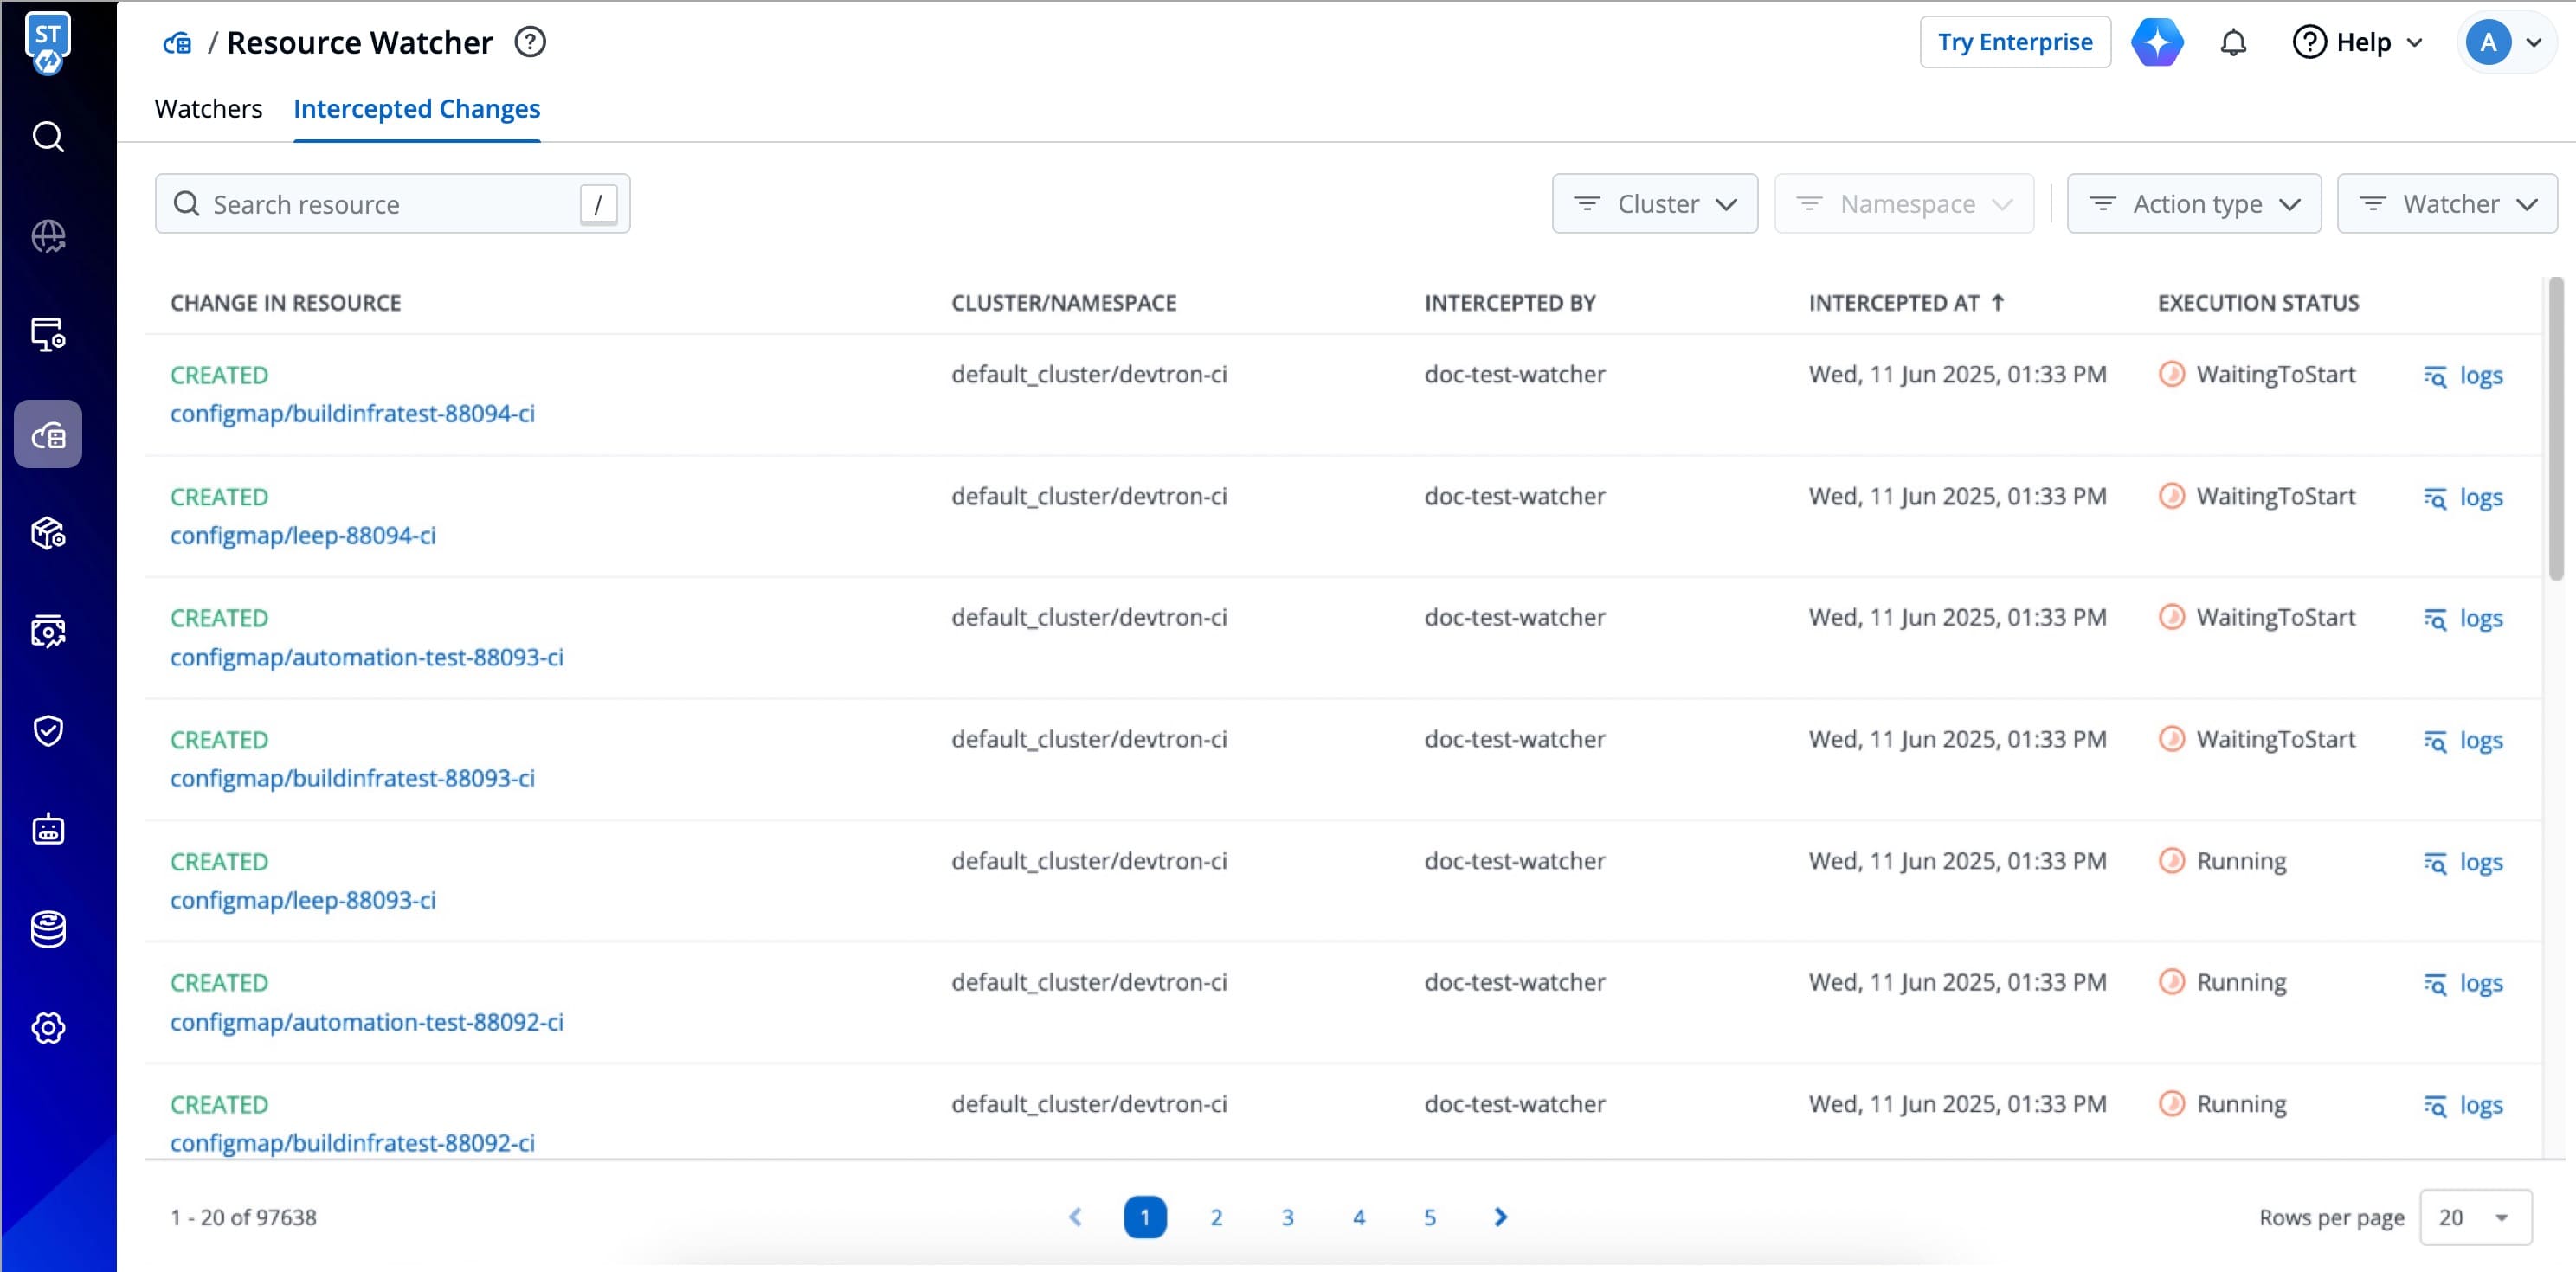Image resolution: width=2576 pixels, height=1272 pixels.
Task: Expand the Cluster filter dropdown
Action: coord(1654,204)
